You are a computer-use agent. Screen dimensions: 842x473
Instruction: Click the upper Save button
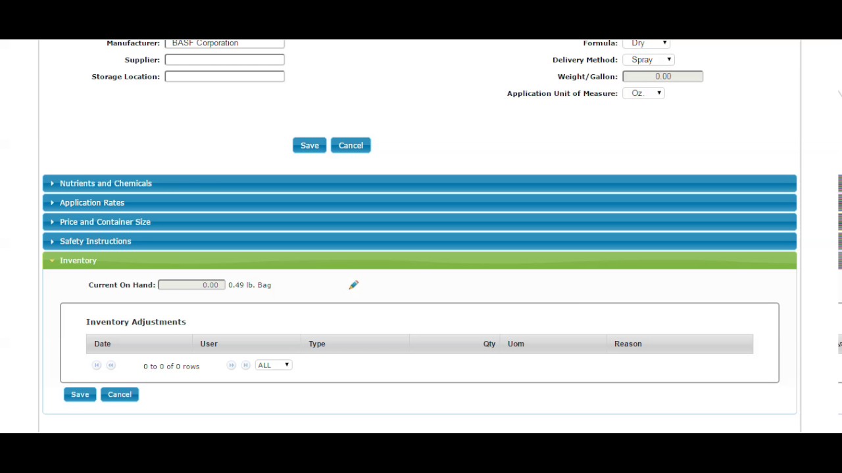(x=309, y=145)
